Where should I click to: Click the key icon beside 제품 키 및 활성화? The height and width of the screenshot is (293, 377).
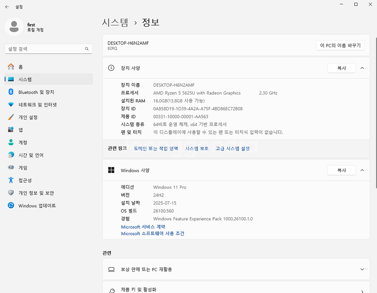coord(112,291)
